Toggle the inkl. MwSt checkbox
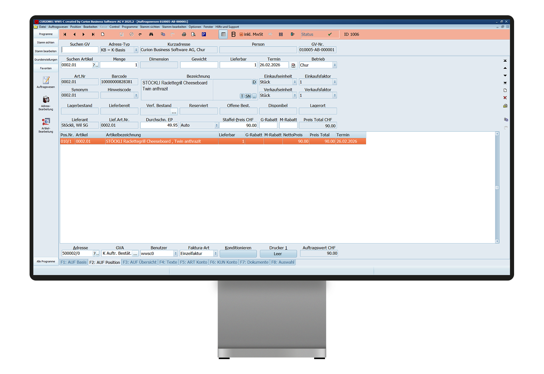The image size is (544, 374). click(241, 34)
